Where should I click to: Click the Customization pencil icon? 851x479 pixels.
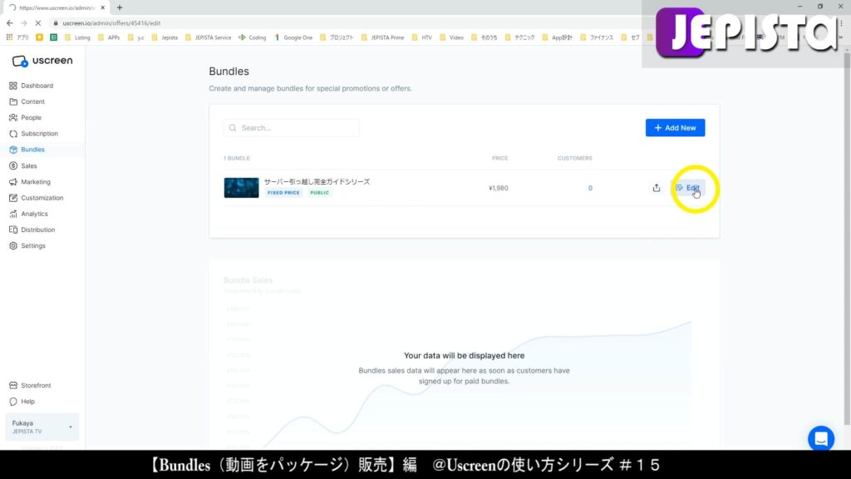pyautogui.click(x=13, y=198)
